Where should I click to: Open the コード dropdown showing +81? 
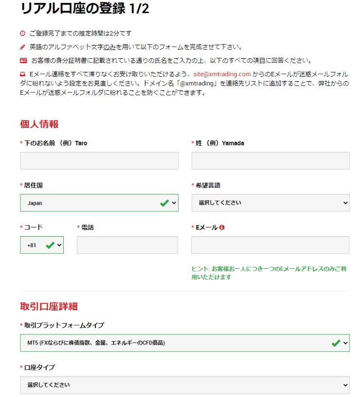click(x=42, y=245)
